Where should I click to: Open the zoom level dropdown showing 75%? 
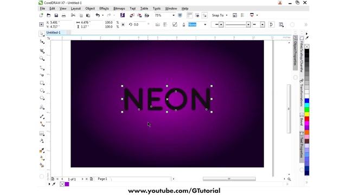[173, 15]
